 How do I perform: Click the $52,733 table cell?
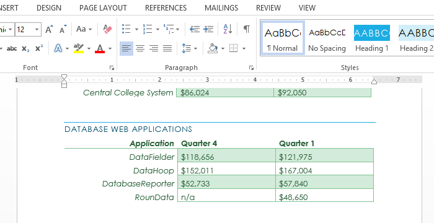click(226, 182)
